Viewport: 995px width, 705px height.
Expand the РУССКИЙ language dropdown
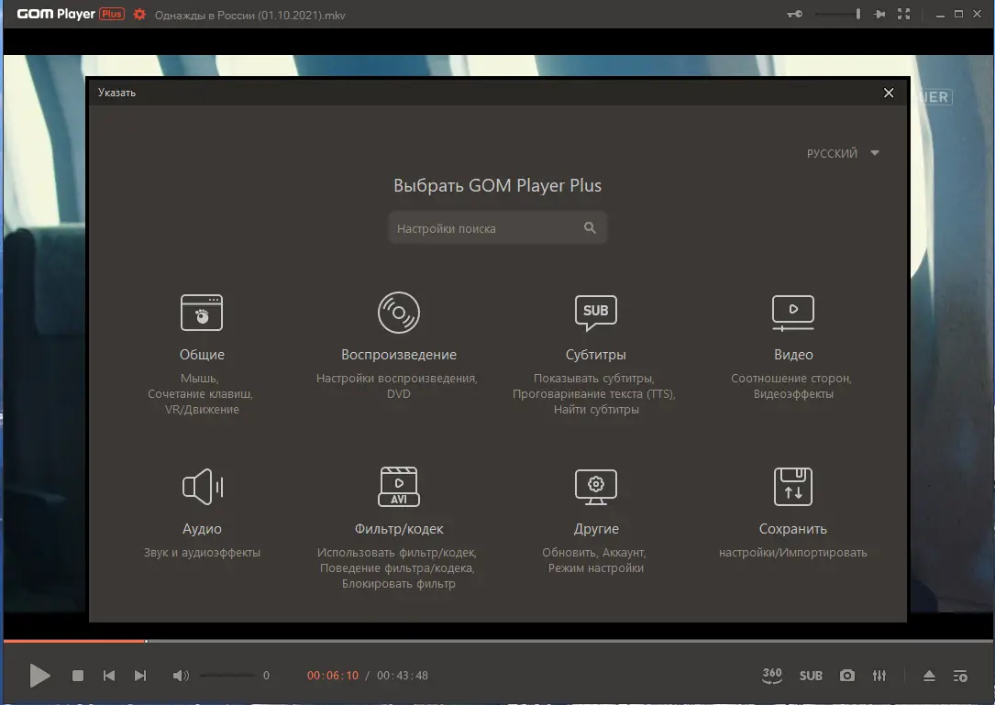coord(843,153)
